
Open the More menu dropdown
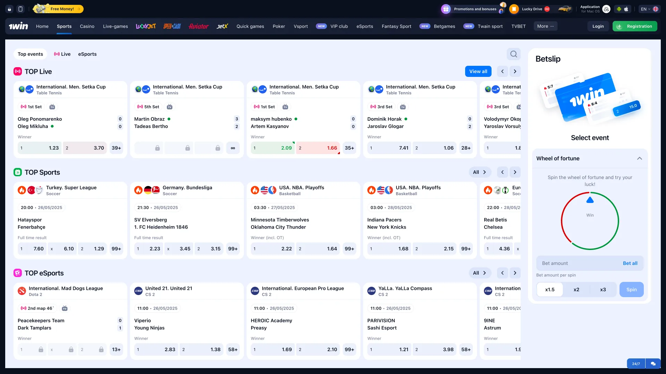(545, 26)
